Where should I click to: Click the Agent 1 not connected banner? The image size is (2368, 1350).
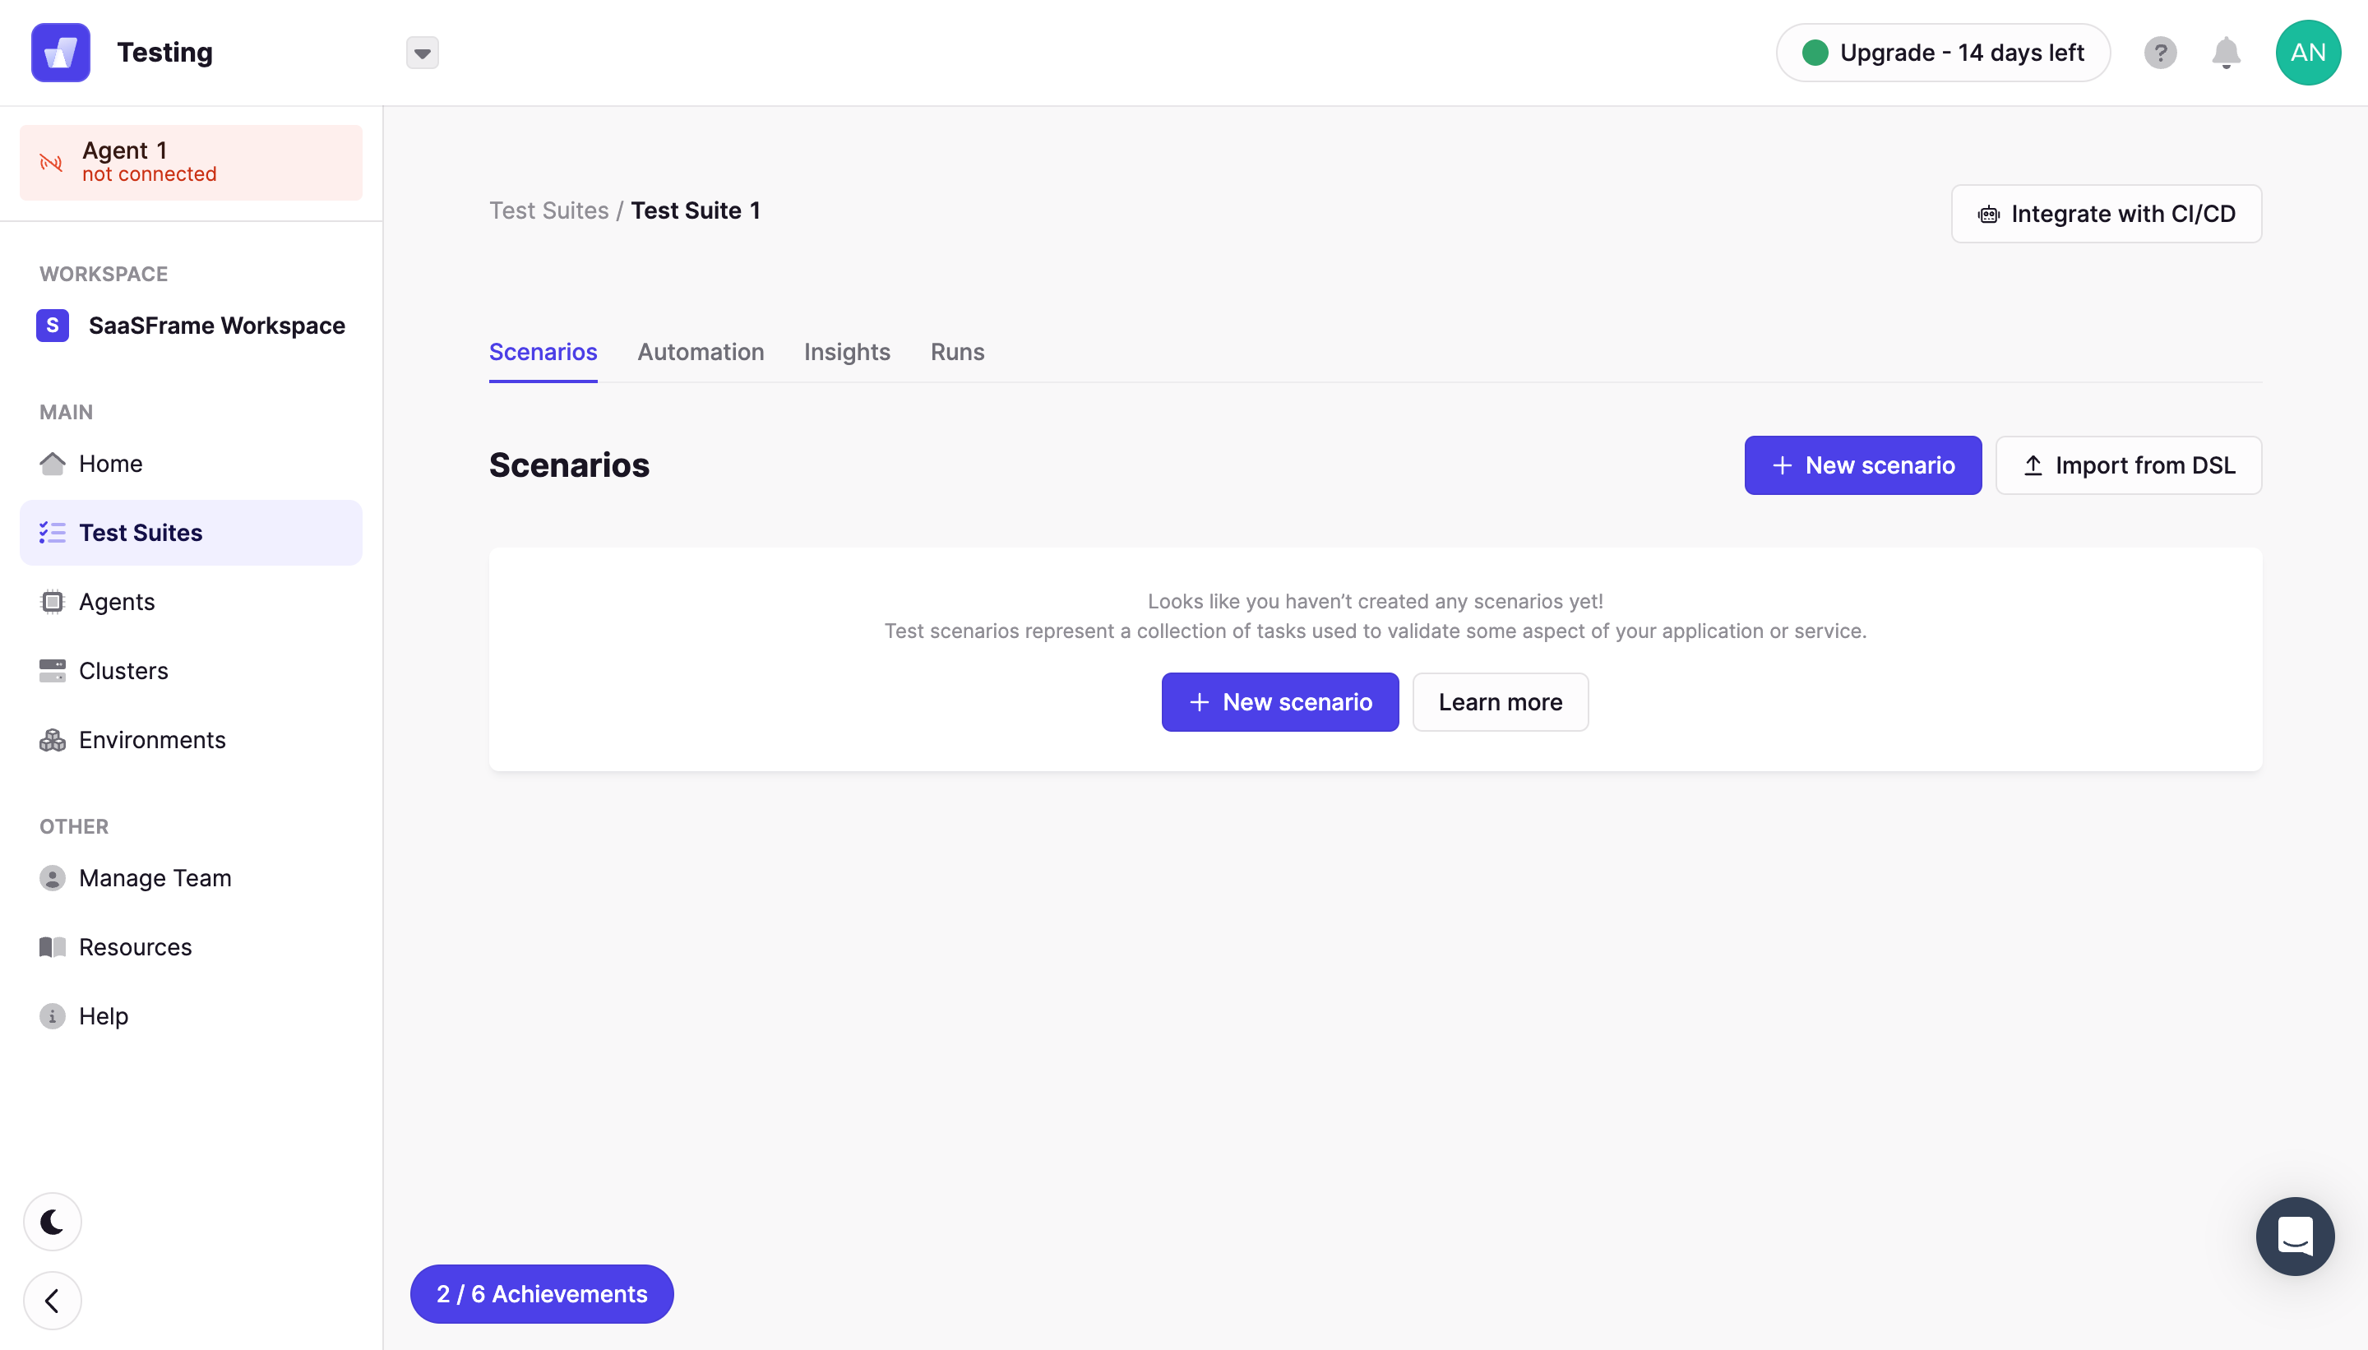(191, 162)
